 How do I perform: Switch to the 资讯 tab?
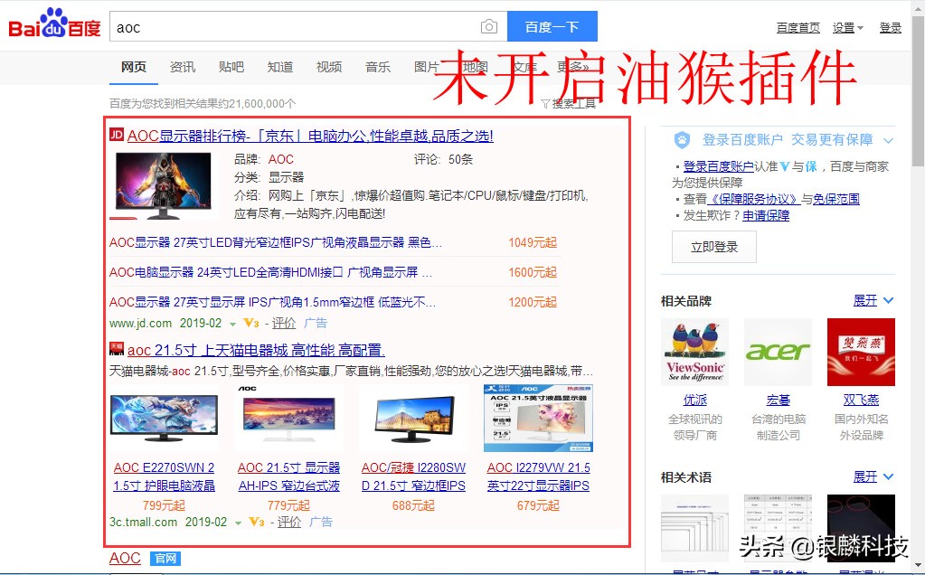pyautogui.click(x=183, y=67)
